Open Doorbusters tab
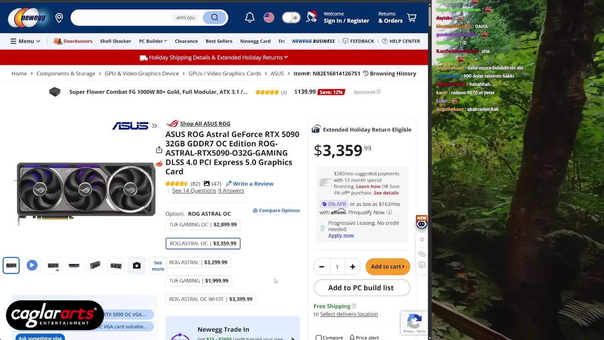This screenshot has height=340, width=604. [x=73, y=41]
